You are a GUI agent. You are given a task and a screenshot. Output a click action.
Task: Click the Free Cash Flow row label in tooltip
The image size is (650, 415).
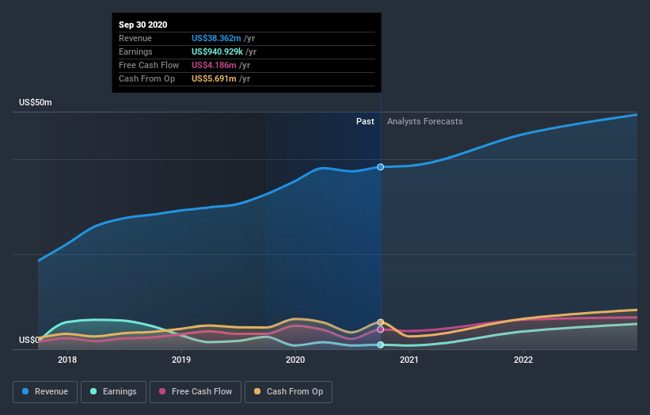pyautogui.click(x=149, y=65)
